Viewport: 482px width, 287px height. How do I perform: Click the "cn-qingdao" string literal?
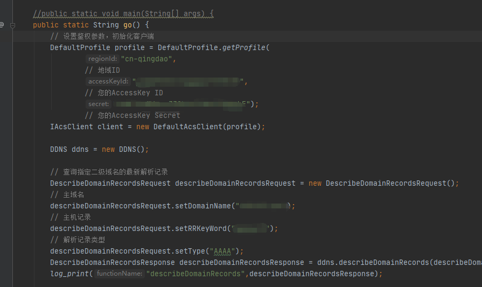[x=146, y=59]
